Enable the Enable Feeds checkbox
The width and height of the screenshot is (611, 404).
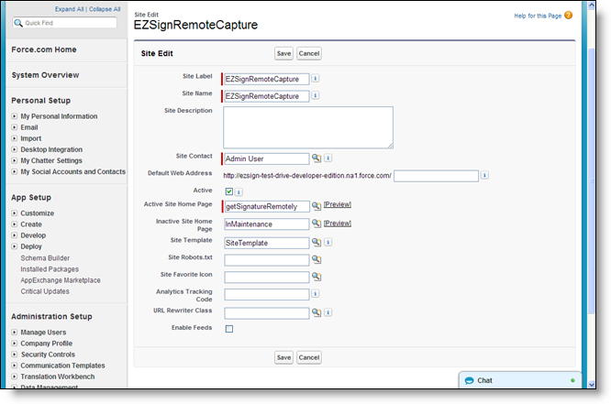pos(228,329)
